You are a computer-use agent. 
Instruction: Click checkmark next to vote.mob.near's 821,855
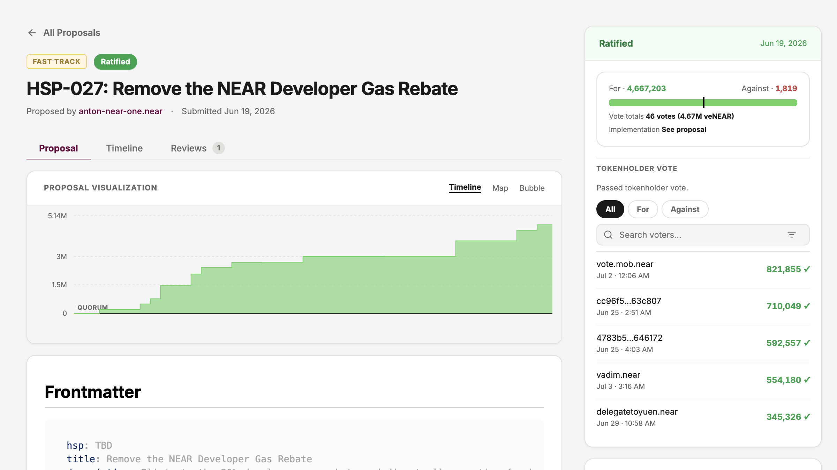(807, 269)
